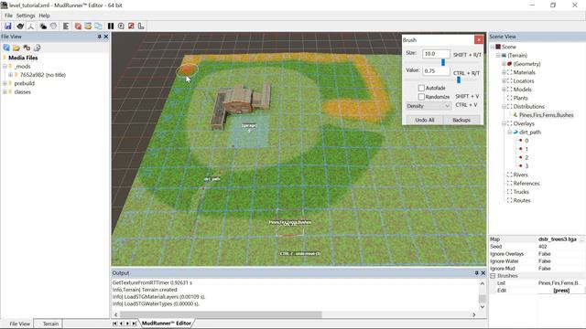Image resolution: width=586 pixels, height=329 pixels.
Task: Collapse the Scene root node
Action: coord(493,47)
